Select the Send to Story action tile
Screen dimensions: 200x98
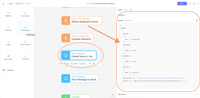click(8, 57)
